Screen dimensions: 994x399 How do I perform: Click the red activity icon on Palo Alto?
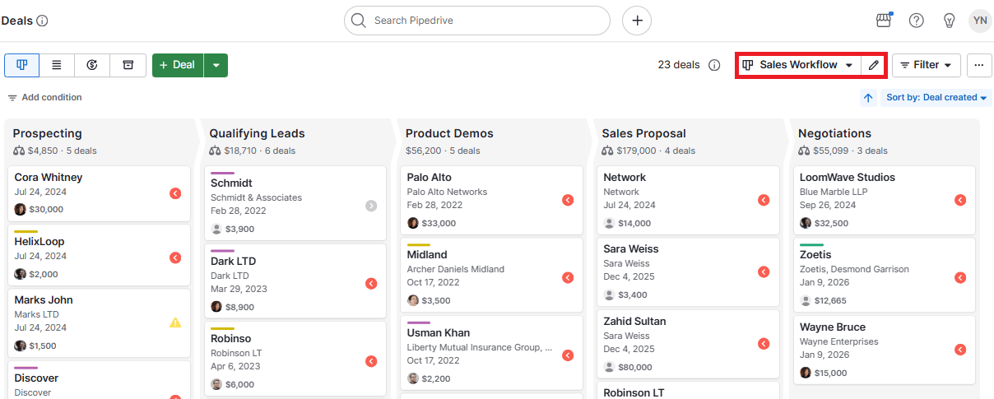point(568,200)
